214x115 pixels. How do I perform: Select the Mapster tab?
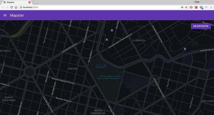[x=16, y=2]
